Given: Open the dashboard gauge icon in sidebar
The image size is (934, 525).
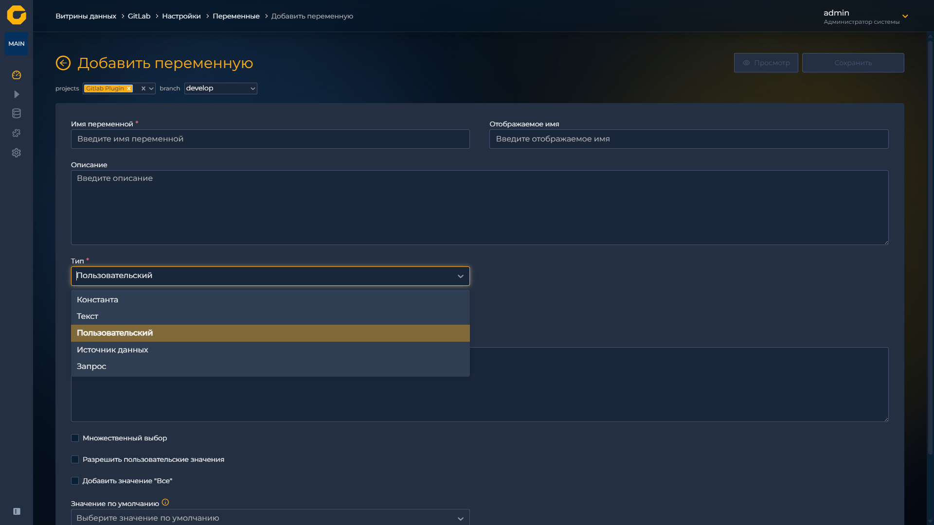Looking at the screenshot, I should [17, 75].
